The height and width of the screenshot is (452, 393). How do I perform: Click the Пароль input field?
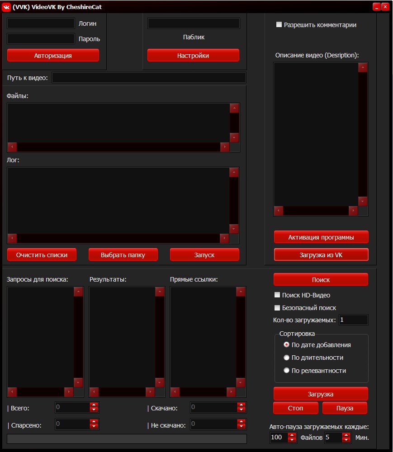coord(41,38)
